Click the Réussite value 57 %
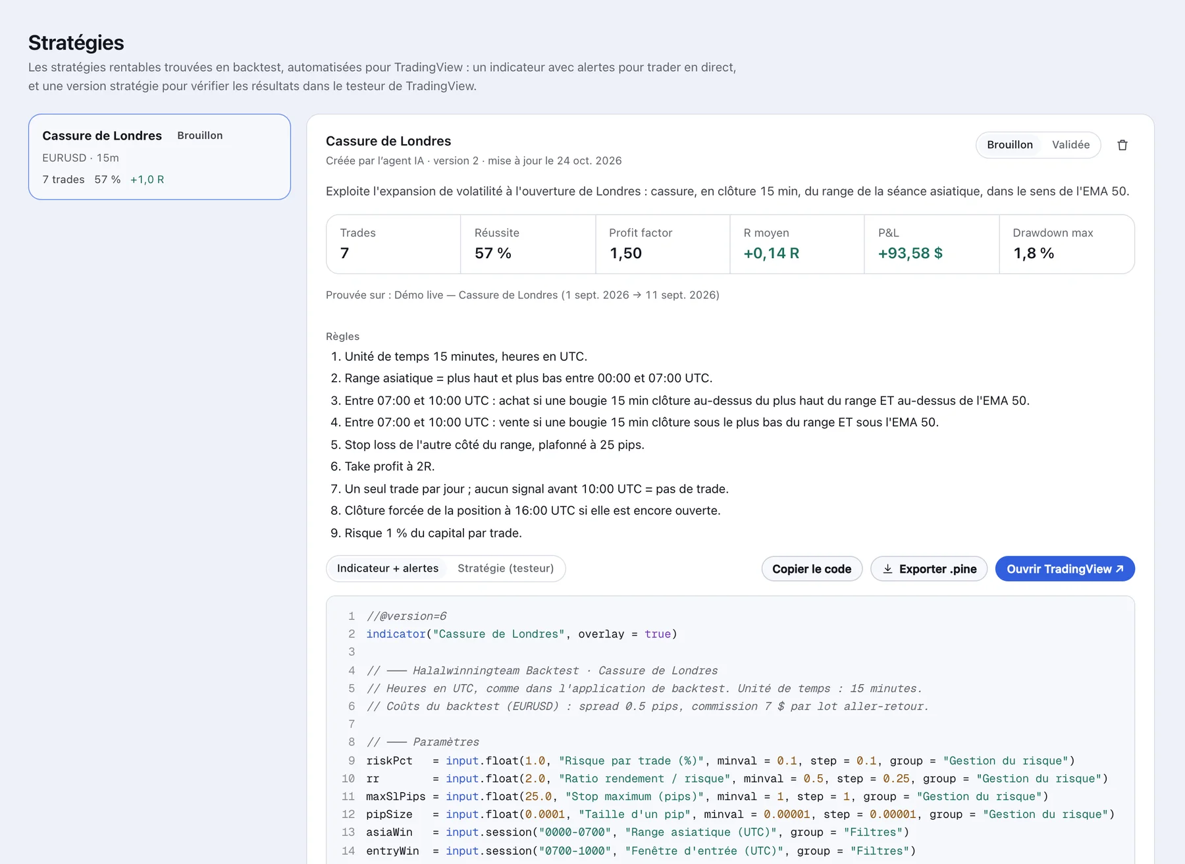This screenshot has height=864, width=1185. (x=493, y=254)
